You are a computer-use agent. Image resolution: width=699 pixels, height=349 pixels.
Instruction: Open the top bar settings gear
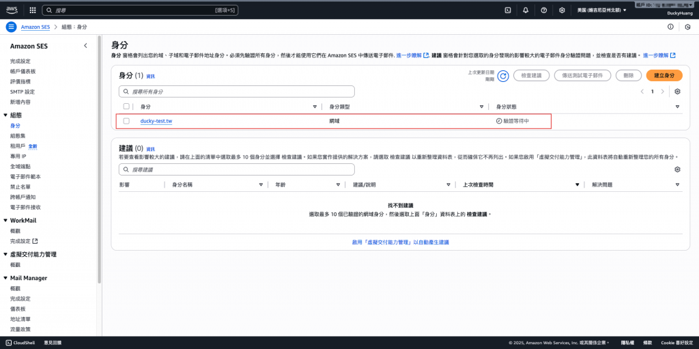(x=562, y=10)
